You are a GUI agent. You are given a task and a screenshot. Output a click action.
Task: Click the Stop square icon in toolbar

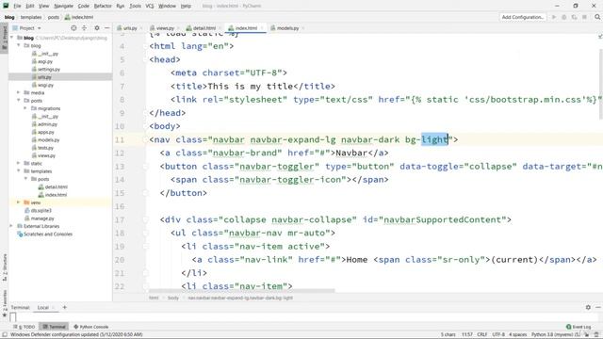pyautogui.click(x=584, y=17)
